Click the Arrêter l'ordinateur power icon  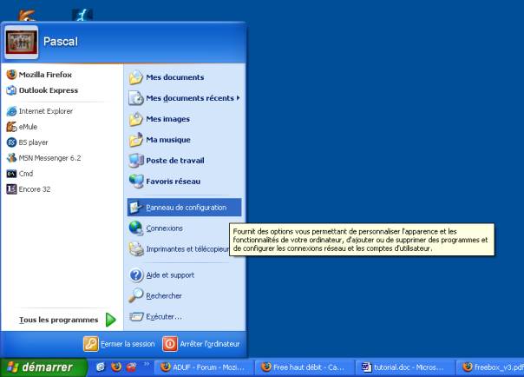tap(170, 344)
